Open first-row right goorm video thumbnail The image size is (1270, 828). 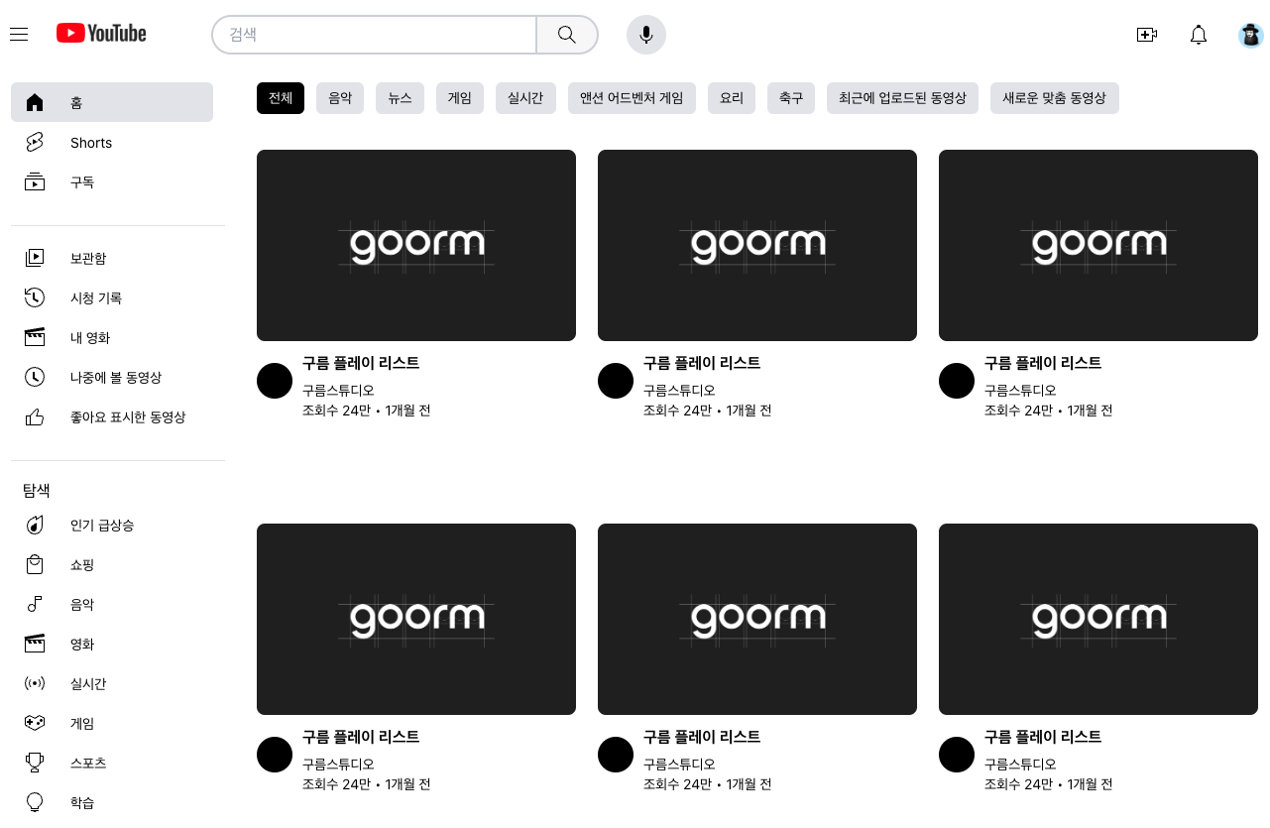tap(1098, 245)
